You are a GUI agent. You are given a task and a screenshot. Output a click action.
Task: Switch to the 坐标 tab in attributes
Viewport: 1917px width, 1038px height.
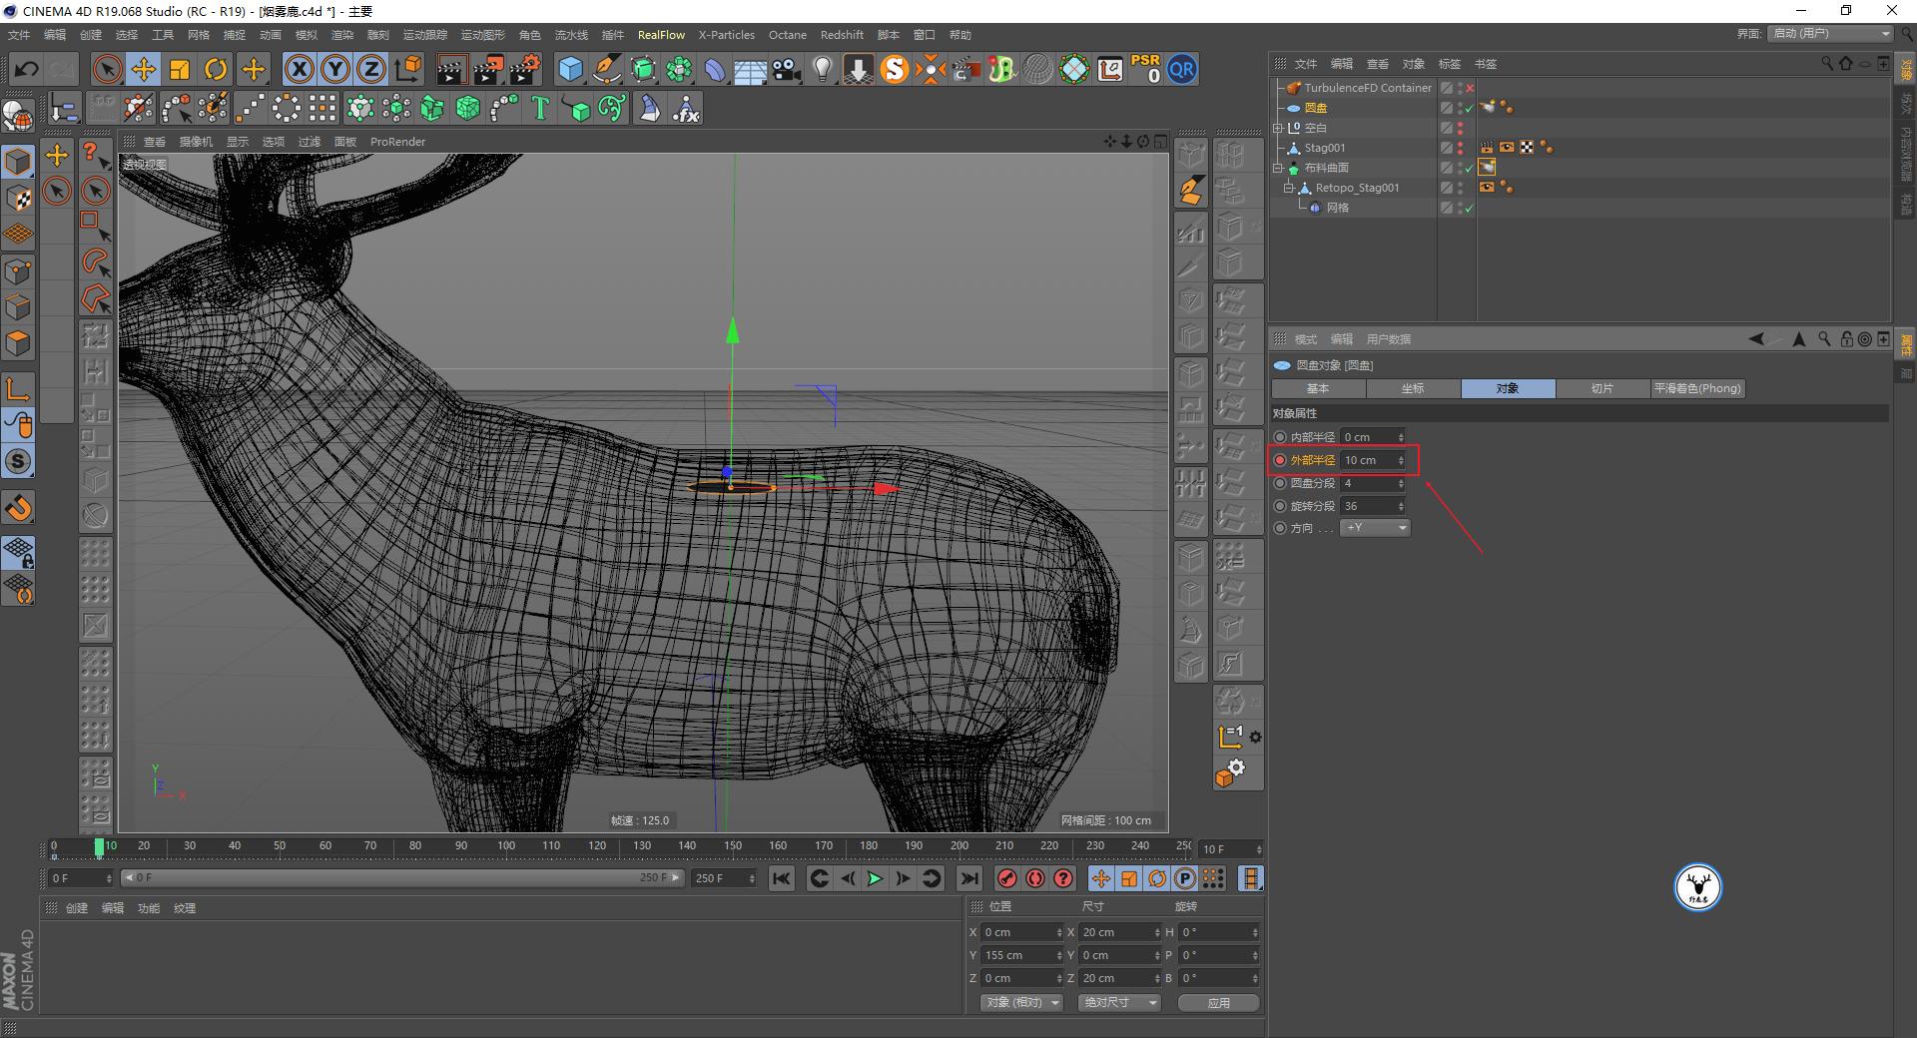tap(1413, 388)
